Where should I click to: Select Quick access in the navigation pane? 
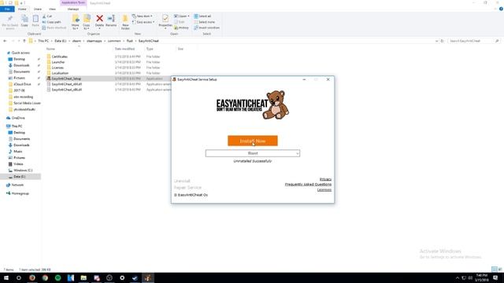coord(20,53)
